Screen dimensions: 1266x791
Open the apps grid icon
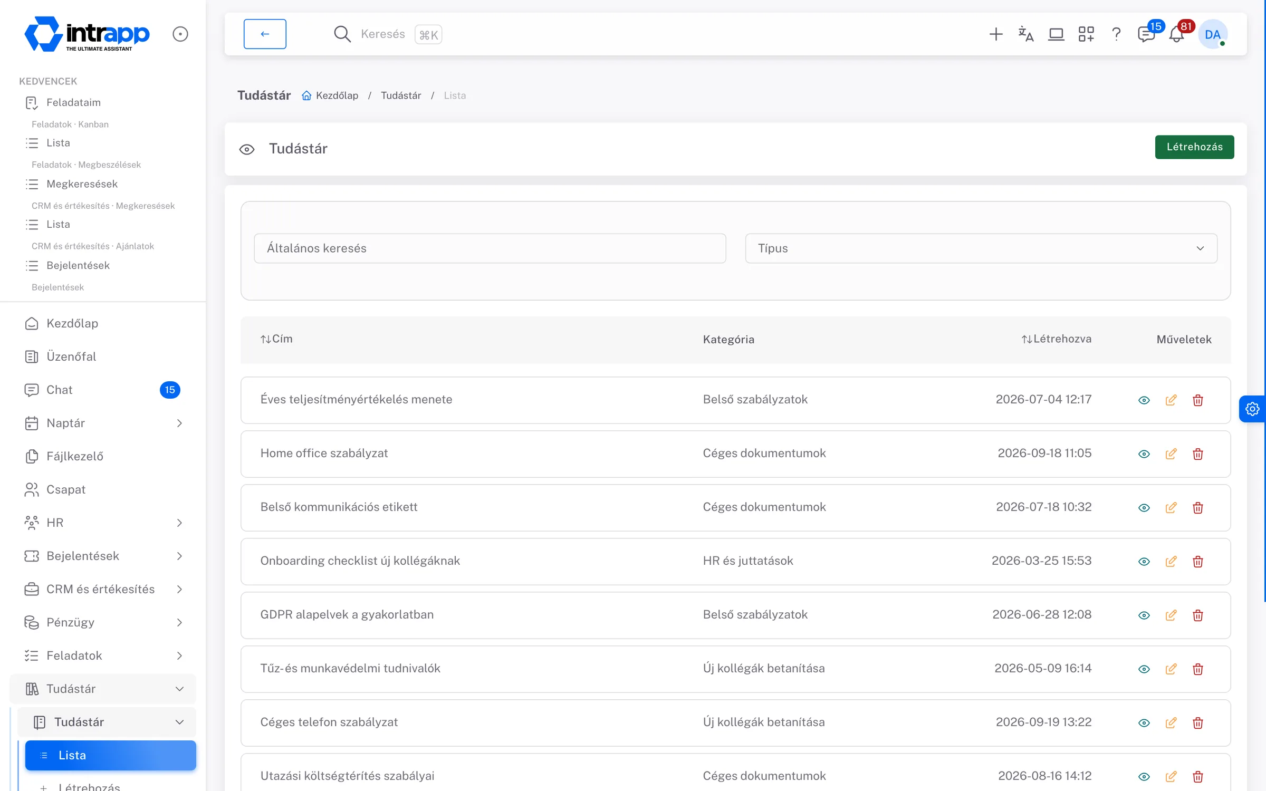point(1086,34)
